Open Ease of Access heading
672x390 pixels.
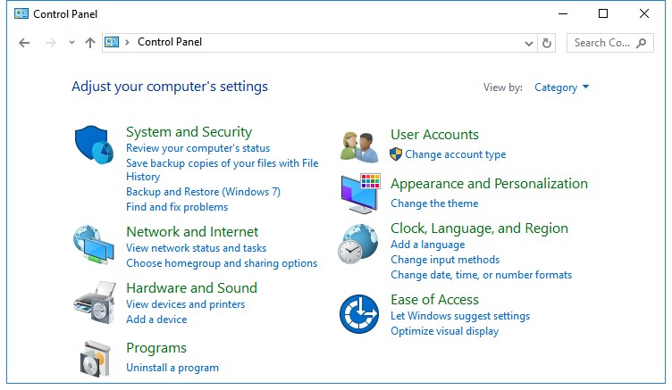coord(434,300)
